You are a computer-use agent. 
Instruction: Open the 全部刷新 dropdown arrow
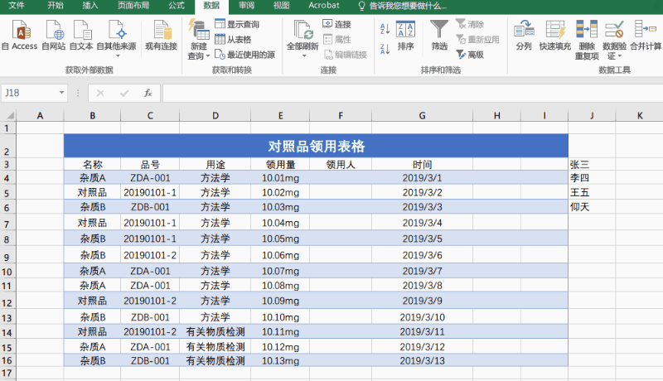(x=303, y=55)
